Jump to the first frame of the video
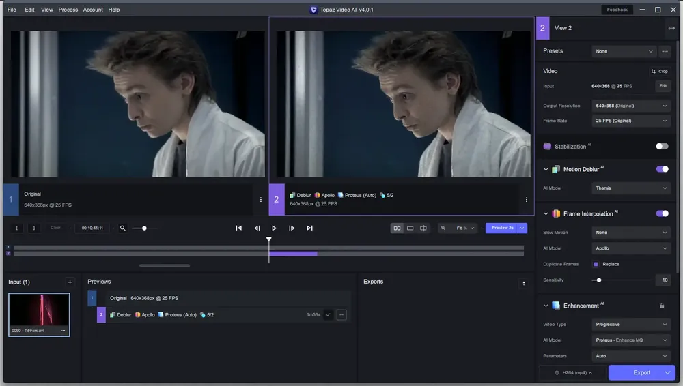 pos(238,228)
